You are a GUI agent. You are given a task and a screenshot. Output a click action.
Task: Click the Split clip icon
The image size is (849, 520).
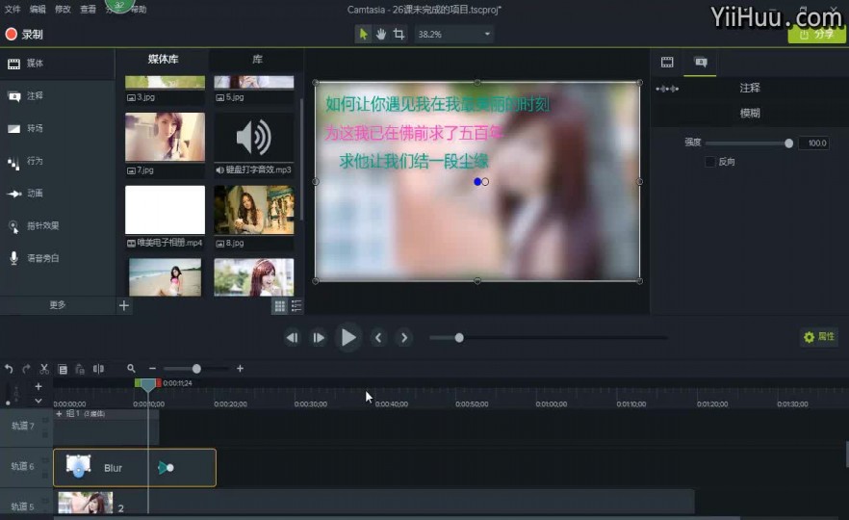tap(98, 369)
